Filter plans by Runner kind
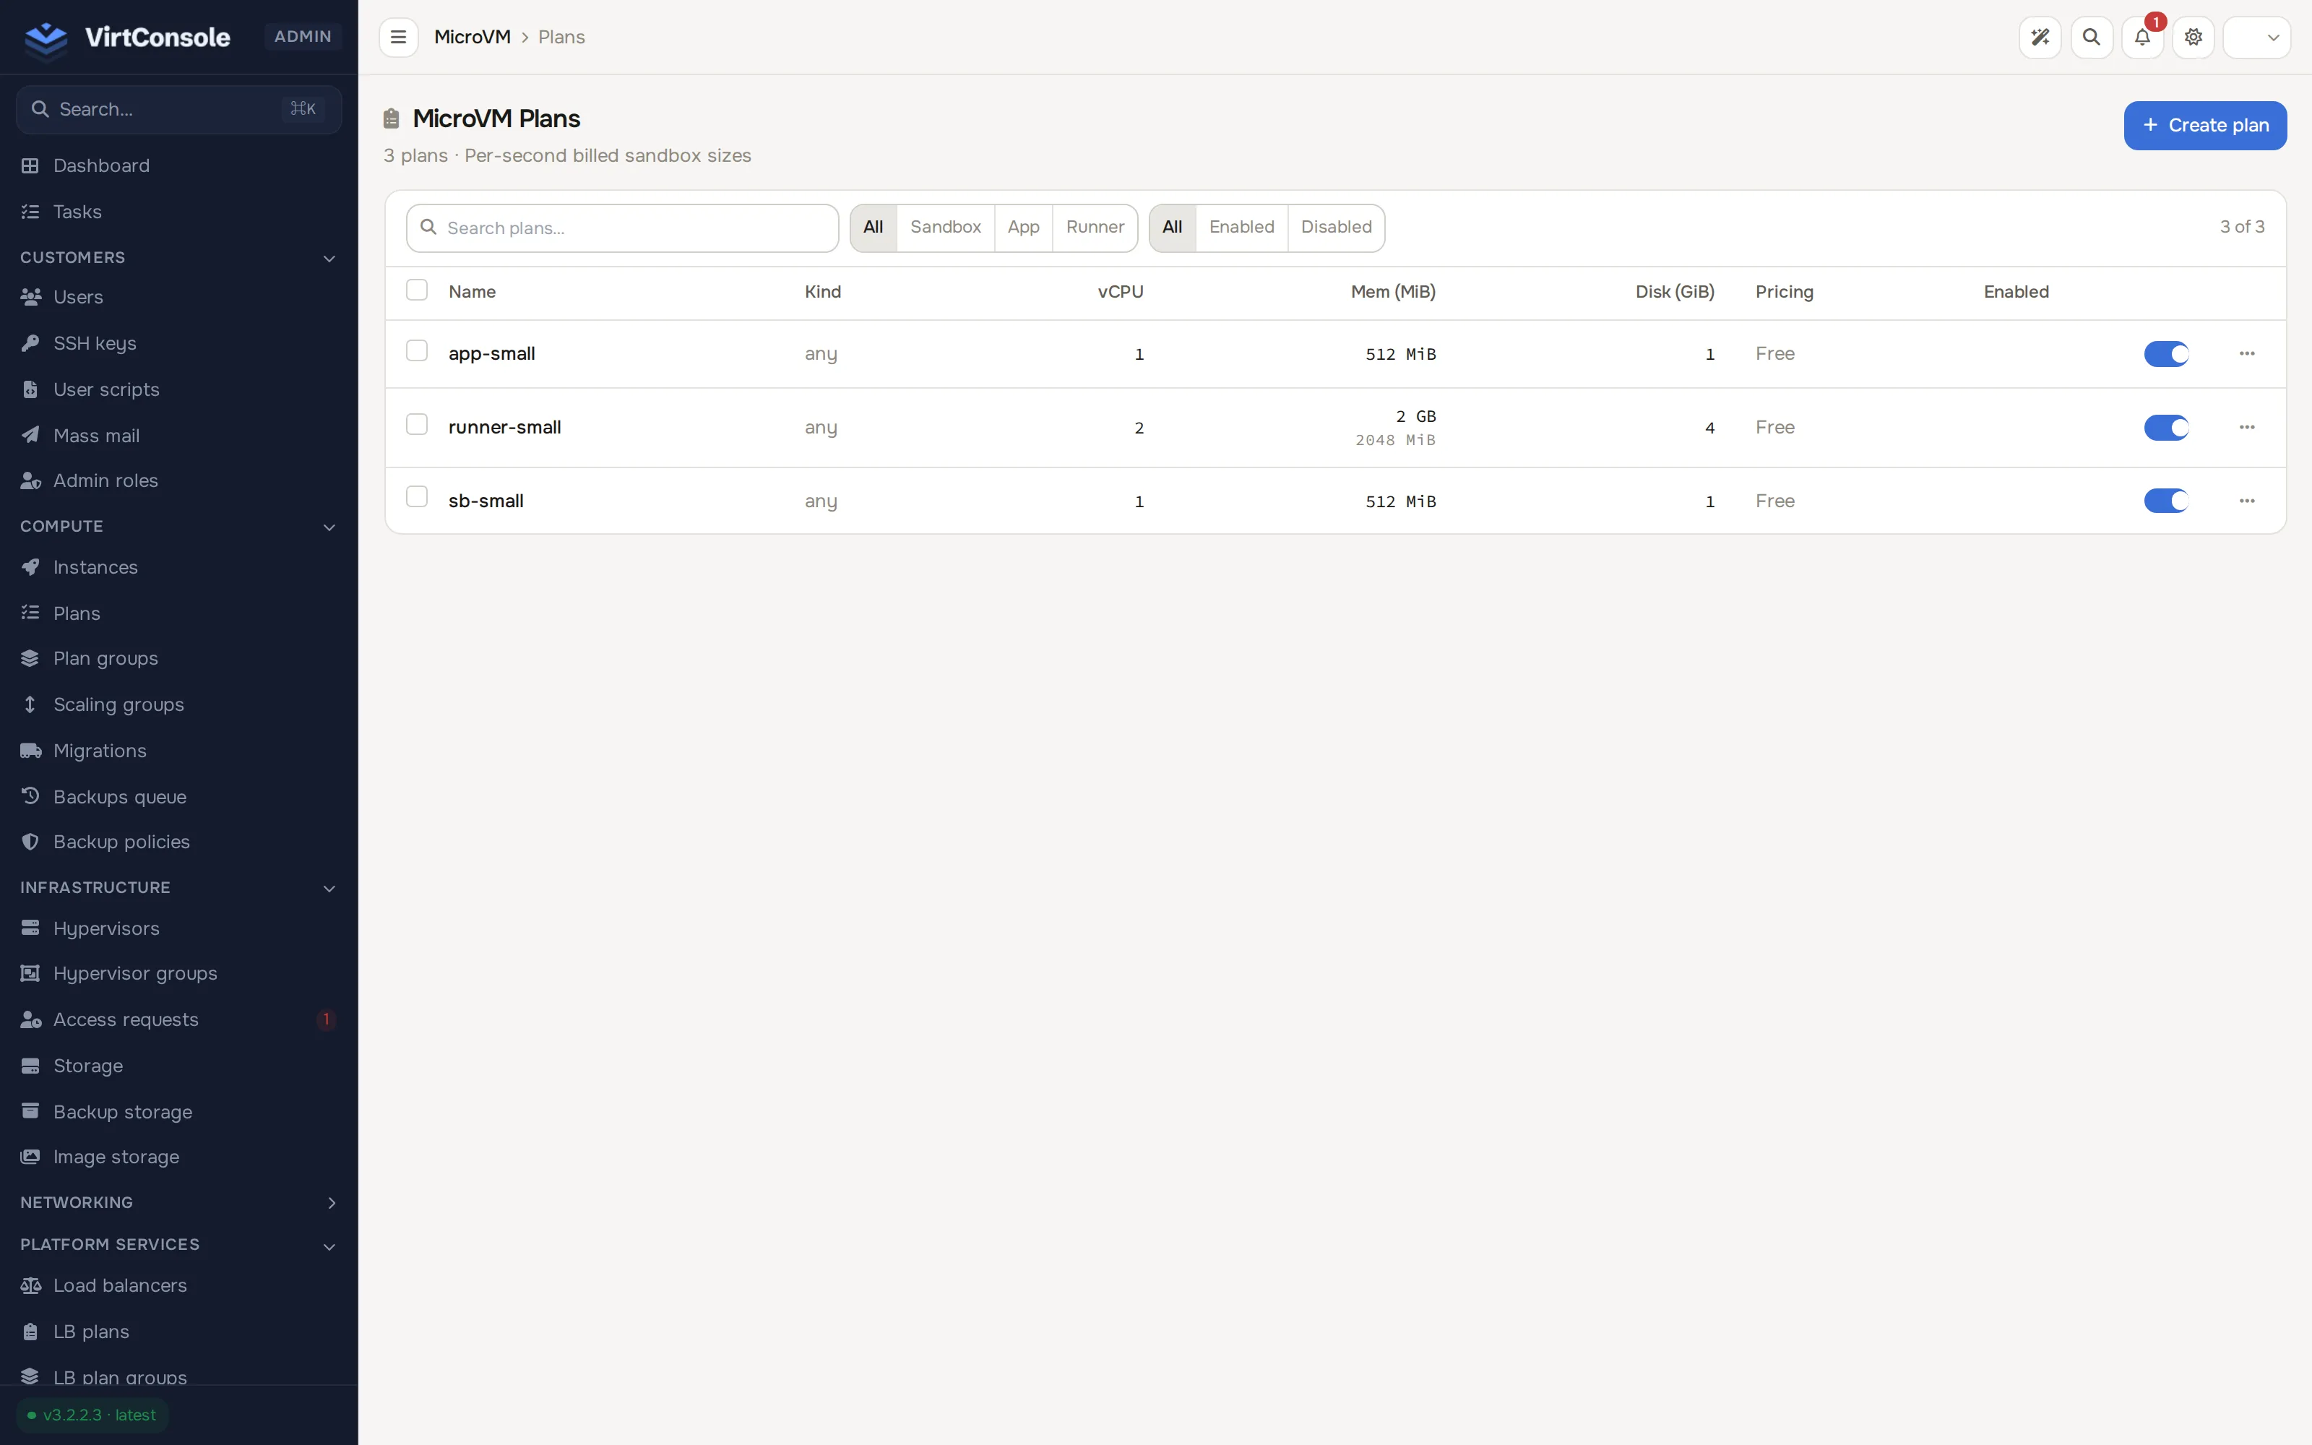Viewport: 2312px width, 1445px height. (1095, 228)
